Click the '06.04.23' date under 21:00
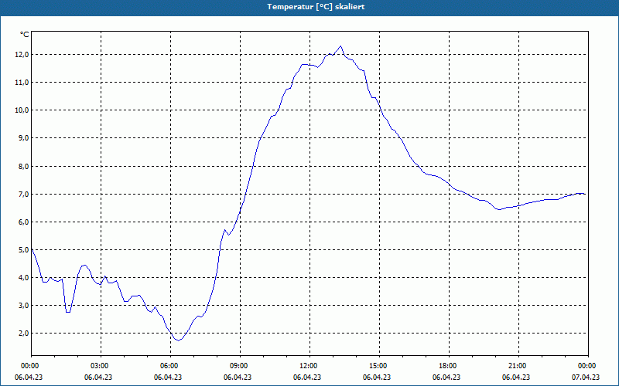 pyautogui.click(x=516, y=377)
